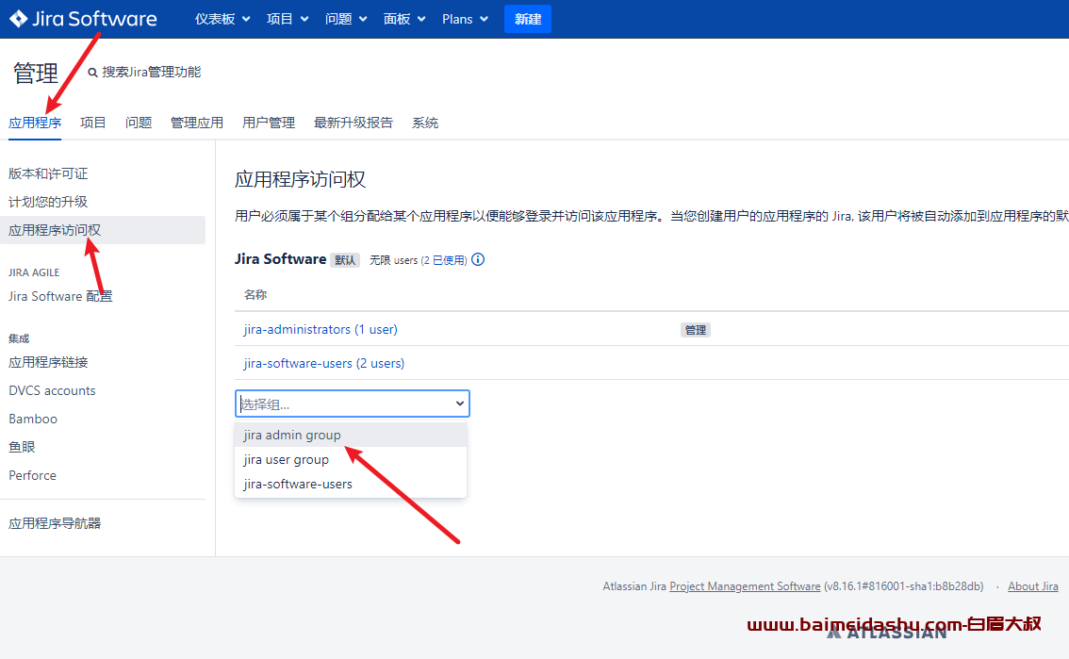Switch to the 应用程序 admin tab
Viewport: 1069px width, 659px height.
coord(35,123)
